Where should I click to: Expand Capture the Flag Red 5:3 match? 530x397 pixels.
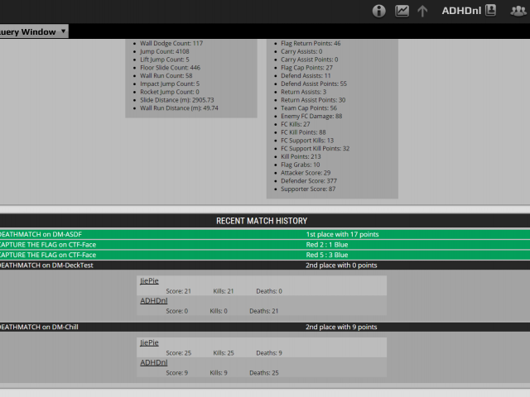(x=264, y=255)
